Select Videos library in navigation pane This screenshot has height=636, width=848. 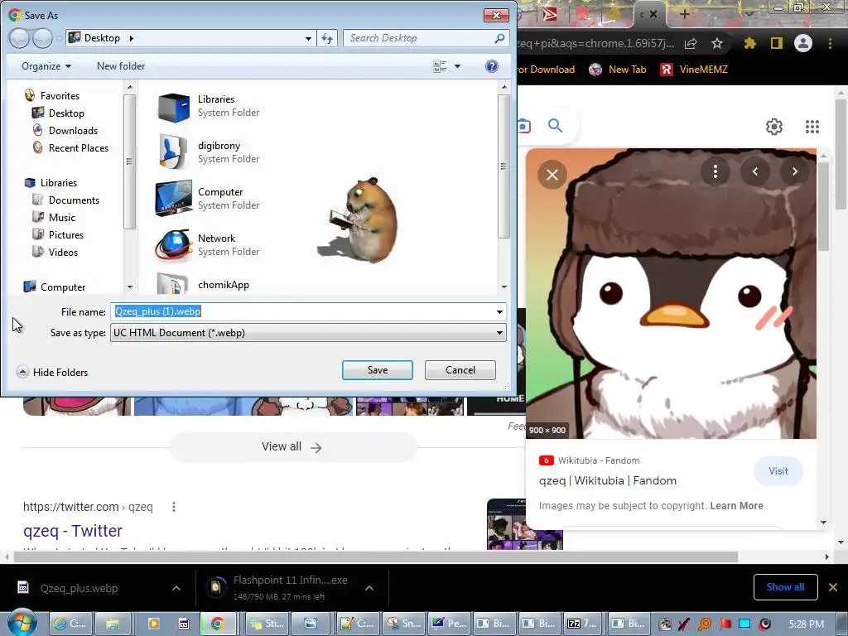tap(63, 252)
